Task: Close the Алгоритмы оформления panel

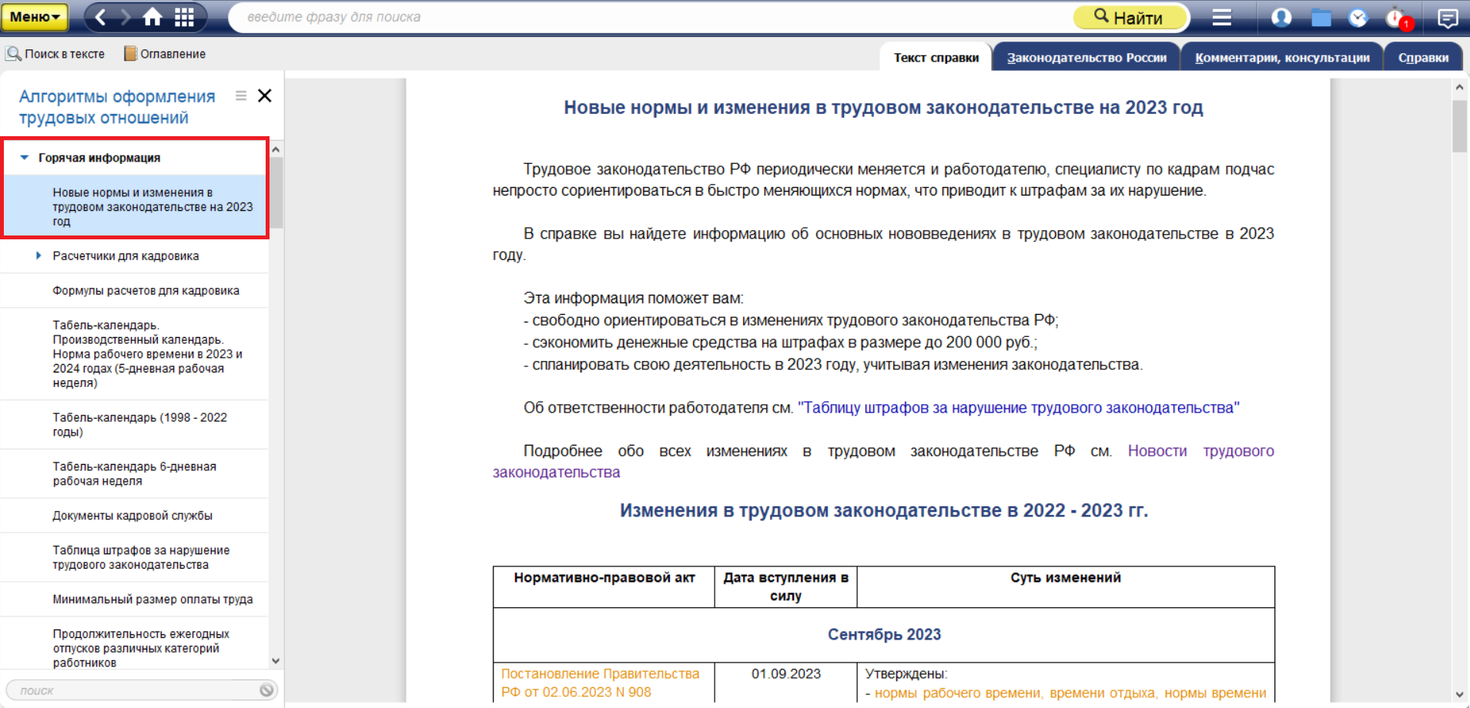Action: (x=265, y=95)
